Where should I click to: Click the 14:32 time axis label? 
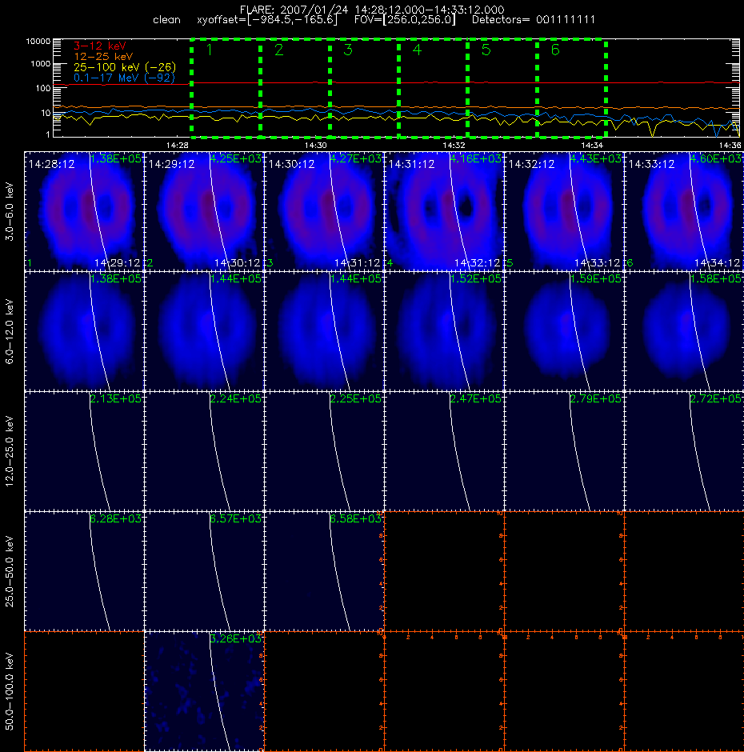[454, 146]
